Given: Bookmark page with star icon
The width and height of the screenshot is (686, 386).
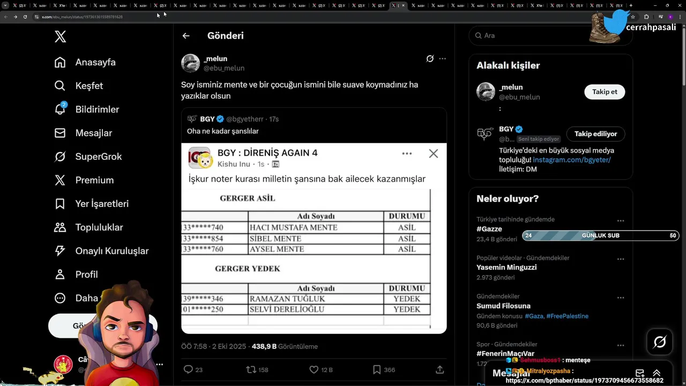Looking at the screenshot, I should click(x=633, y=17).
